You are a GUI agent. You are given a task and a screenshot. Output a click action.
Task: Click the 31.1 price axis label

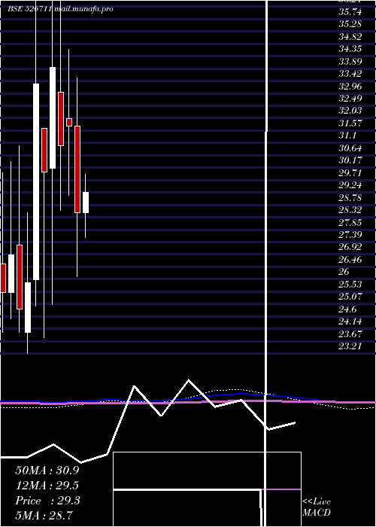coord(347,136)
